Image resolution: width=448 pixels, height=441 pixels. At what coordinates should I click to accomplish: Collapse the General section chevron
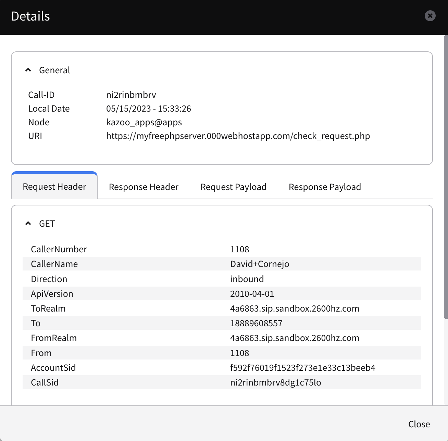pos(28,70)
